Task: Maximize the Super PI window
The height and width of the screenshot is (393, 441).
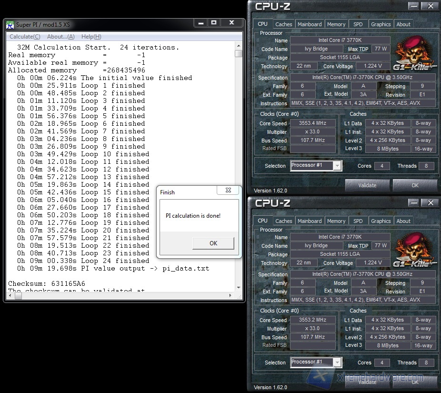Action: (x=214, y=23)
